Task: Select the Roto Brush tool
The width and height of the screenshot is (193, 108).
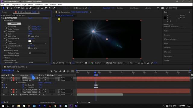Action: click(x=50, y=8)
